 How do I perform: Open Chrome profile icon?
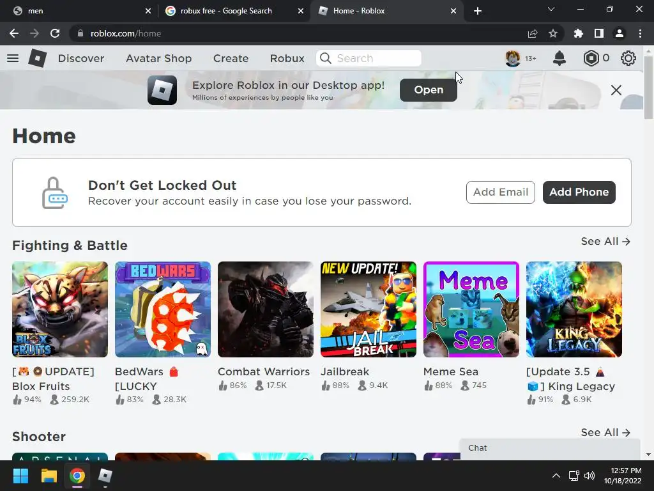(x=620, y=33)
